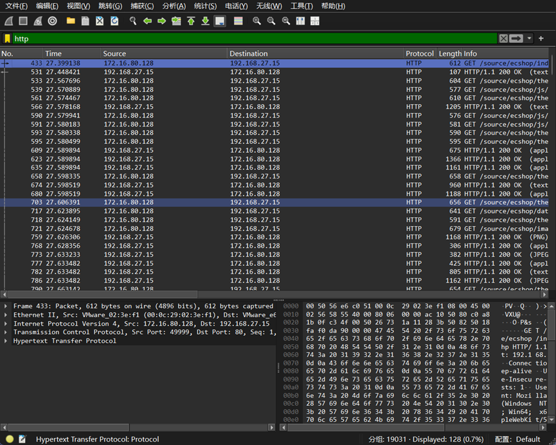The width and height of the screenshot is (556, 445).
Task: Open the capture options gear icon
Action: 53,21
